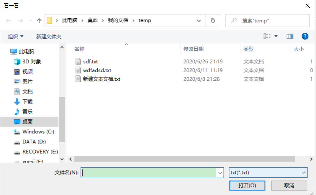
Task: Select 我的文档 in the address path
Action: point(118,20)
